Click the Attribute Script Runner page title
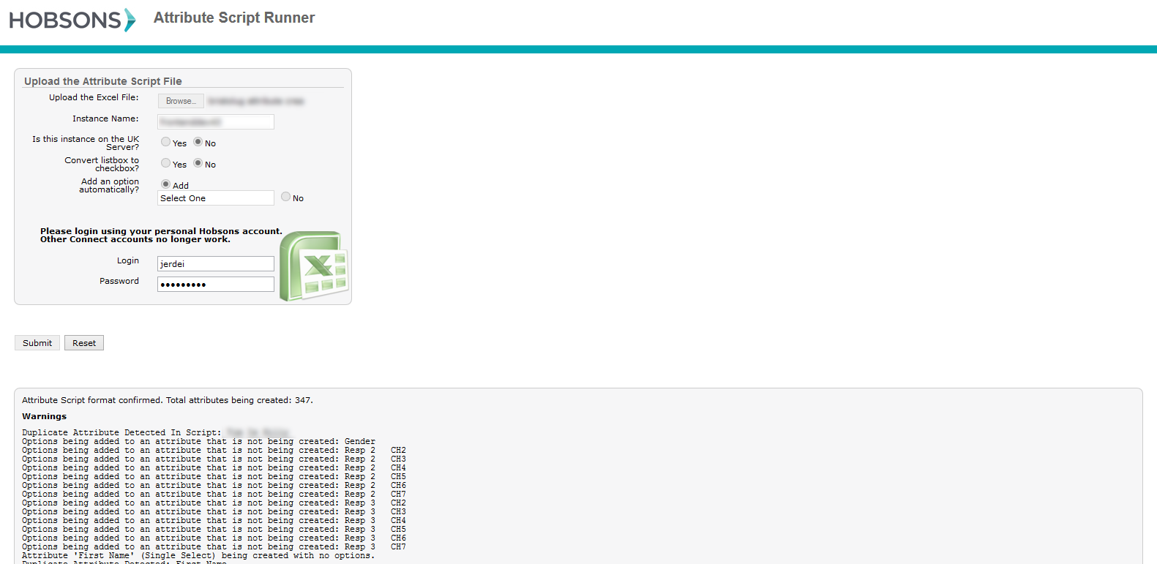This screenshot has height=564, width=1157. [x=234, y=18]
